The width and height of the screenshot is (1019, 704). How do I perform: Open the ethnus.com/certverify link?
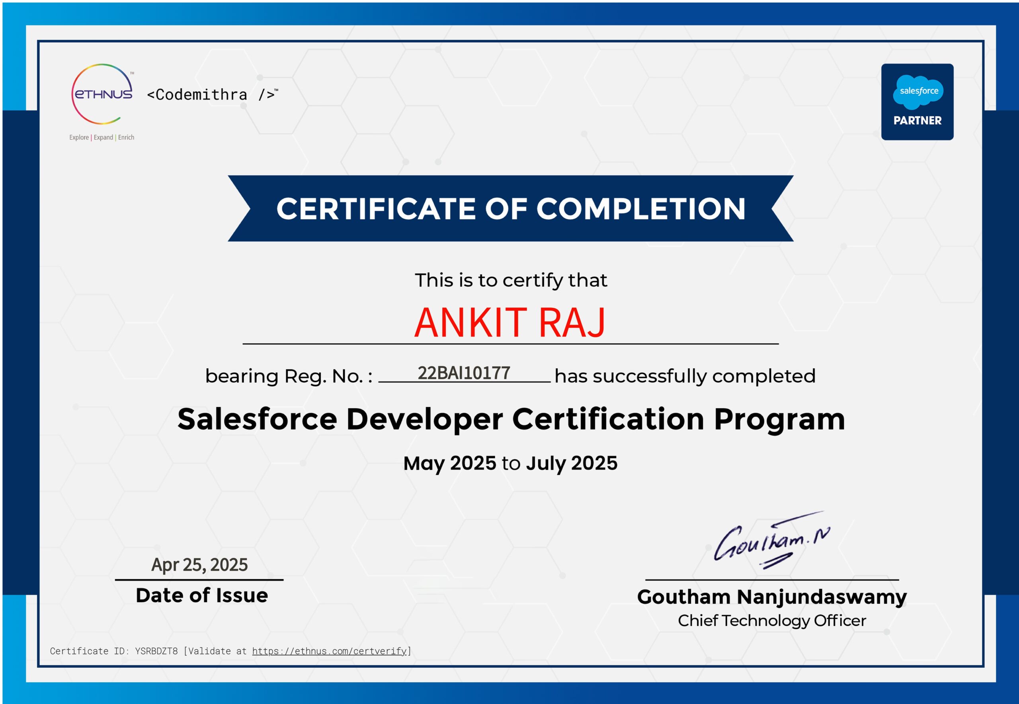click(x=329, y=651)
